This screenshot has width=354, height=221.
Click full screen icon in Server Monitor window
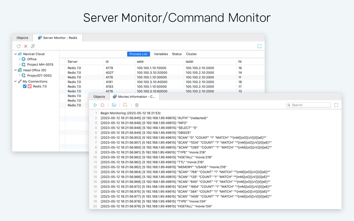point(259,46)
